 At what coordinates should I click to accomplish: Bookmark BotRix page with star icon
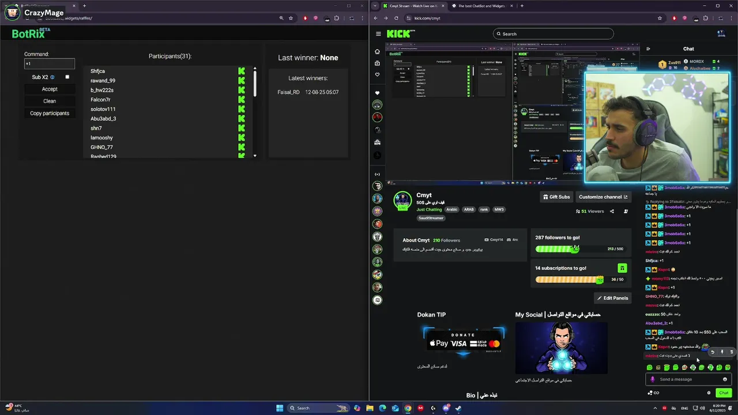(291, 18)
